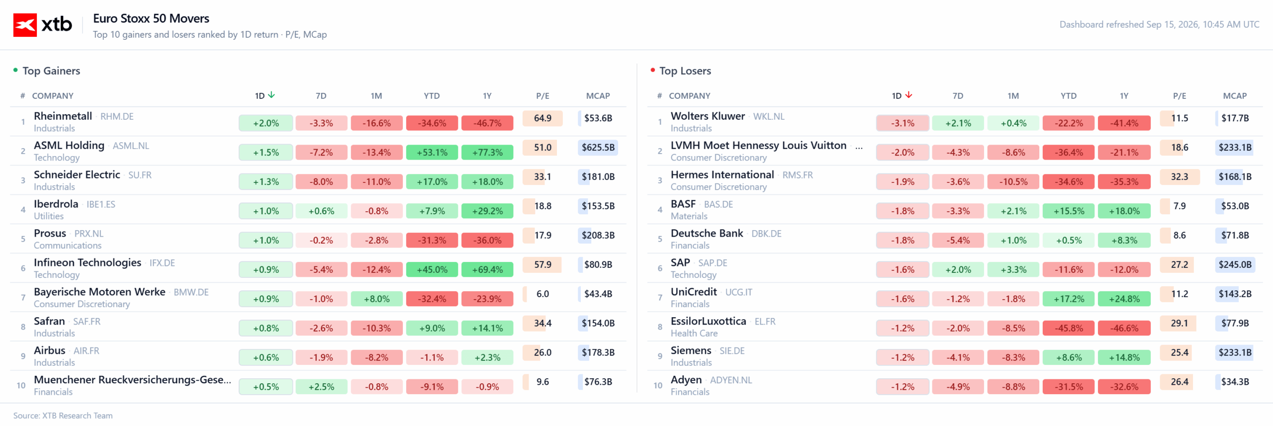Select Deutsche Bank company name

[x=707, y=233]
